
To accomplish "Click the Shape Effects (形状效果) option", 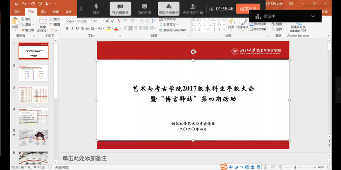I will [259, 29].
